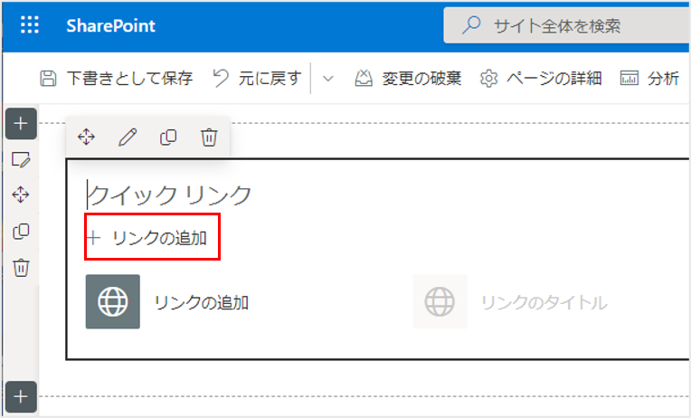Click the web part move icon
691x418 pixels.
click(x=87, y=137)
